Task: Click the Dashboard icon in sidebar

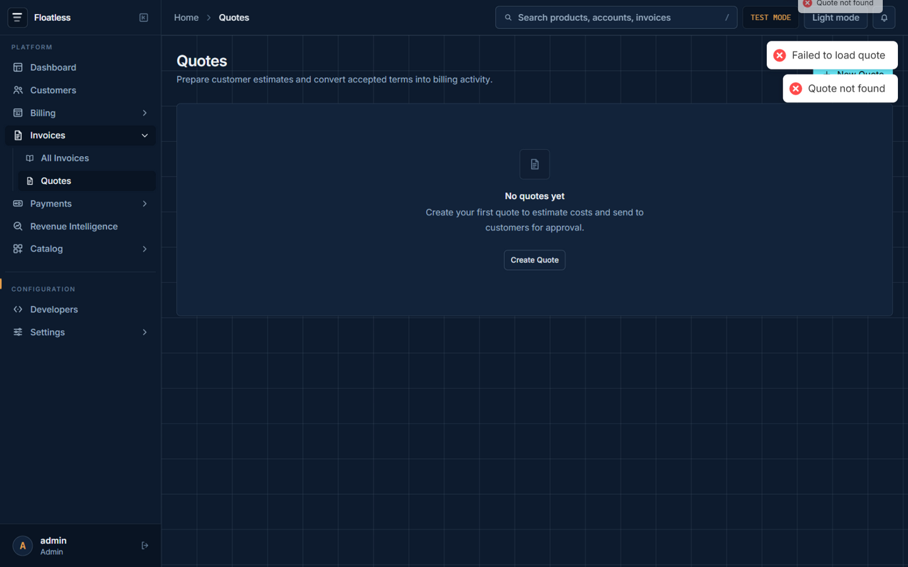Action: click(18, 67)
